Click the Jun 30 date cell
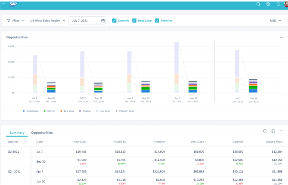 coord(41,181)
